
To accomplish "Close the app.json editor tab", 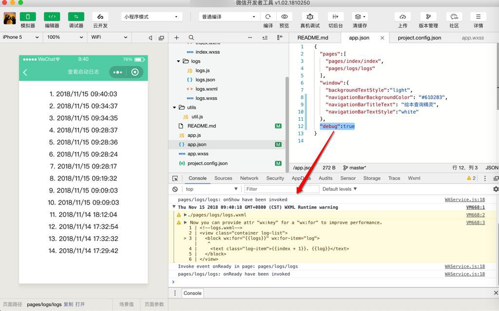I will pos(382,38).
